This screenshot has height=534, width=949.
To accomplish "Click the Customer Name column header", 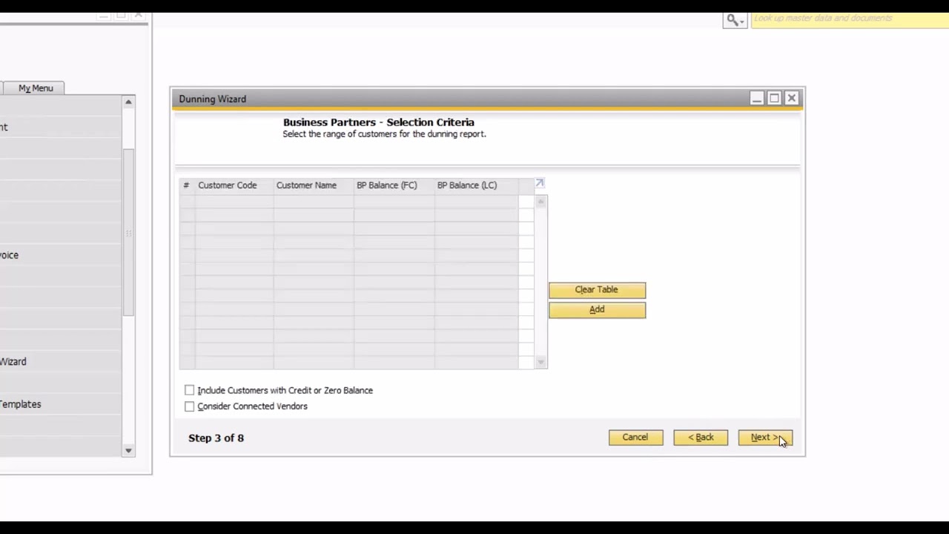I will (x=314, y=185).
